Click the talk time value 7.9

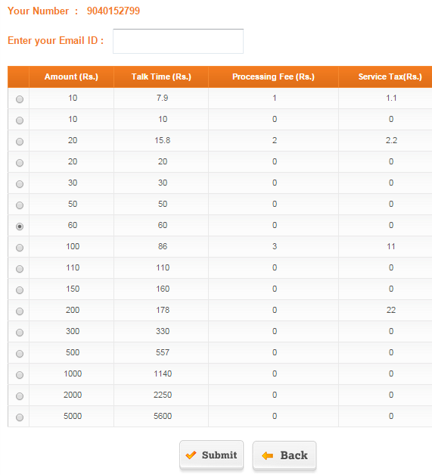tap(163, 98)
